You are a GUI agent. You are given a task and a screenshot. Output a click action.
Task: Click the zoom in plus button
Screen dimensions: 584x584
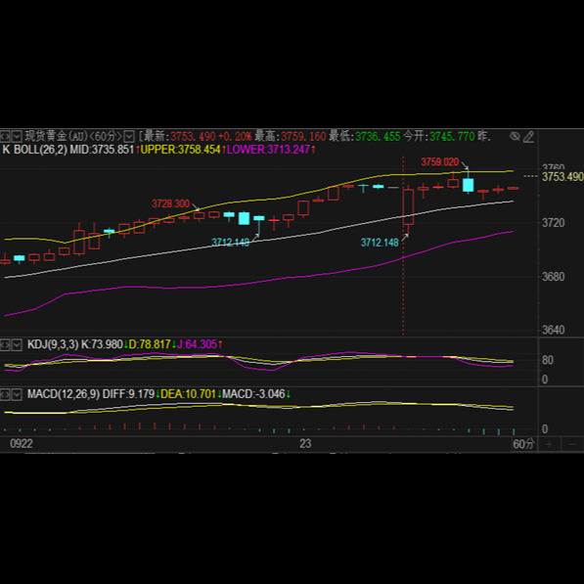tap(549, 444)
